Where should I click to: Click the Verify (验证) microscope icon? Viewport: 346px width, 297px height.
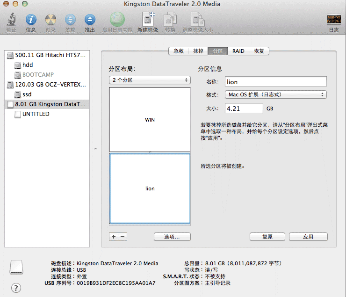coord(11,19)
